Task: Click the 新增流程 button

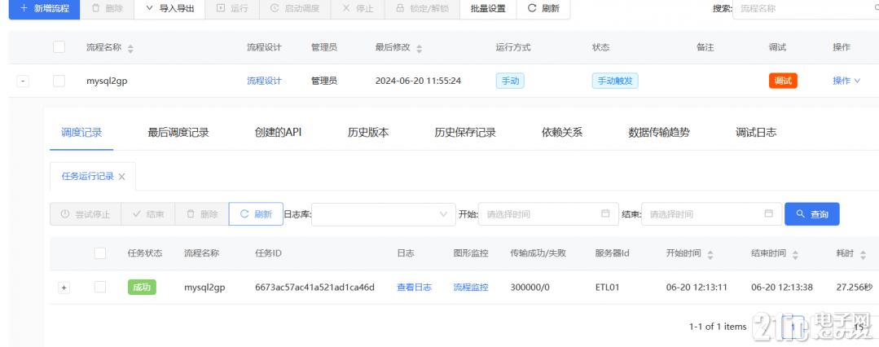Action: click(x=44, y=9)
